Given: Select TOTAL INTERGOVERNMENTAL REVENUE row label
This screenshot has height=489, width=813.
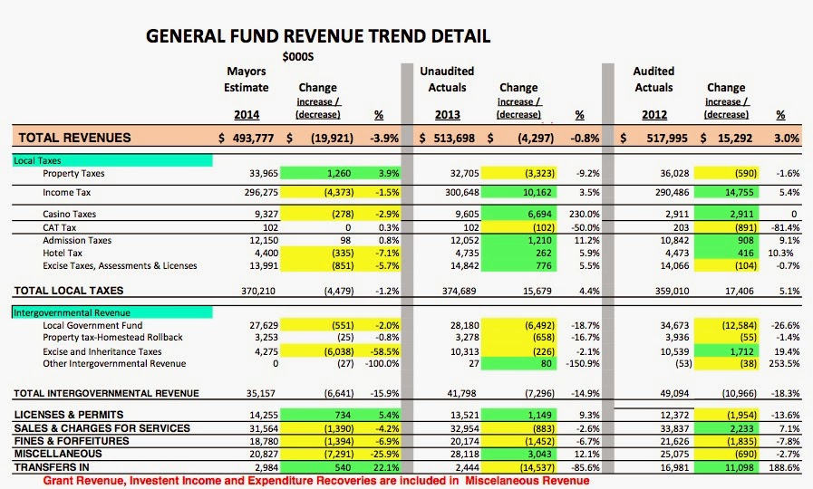Looking at the screenshot, I should [x=106, y=394].
